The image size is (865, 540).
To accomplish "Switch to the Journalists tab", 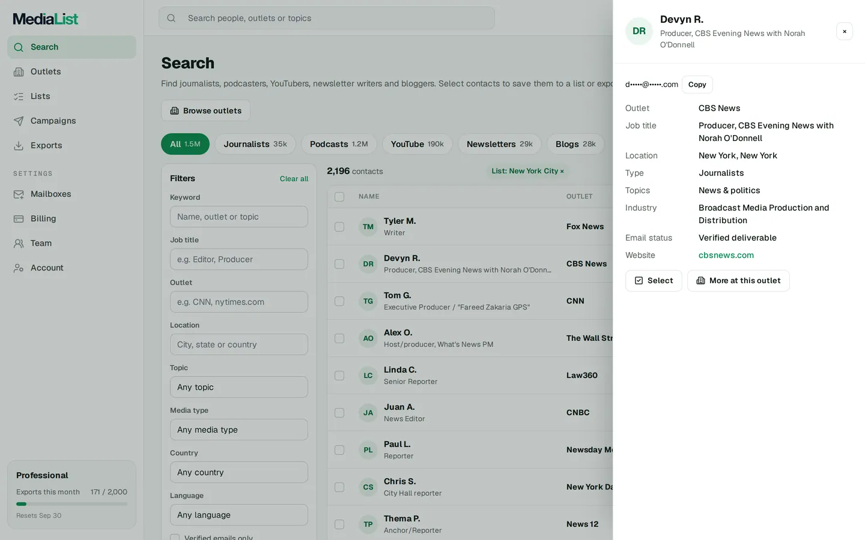I will (x=255, y=144).
